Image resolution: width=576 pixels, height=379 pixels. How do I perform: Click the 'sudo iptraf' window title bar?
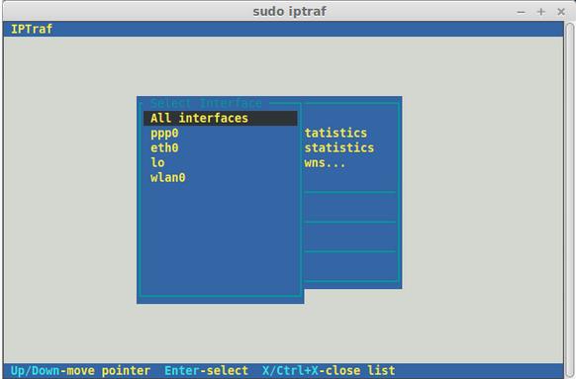click(x=289, y=12)
